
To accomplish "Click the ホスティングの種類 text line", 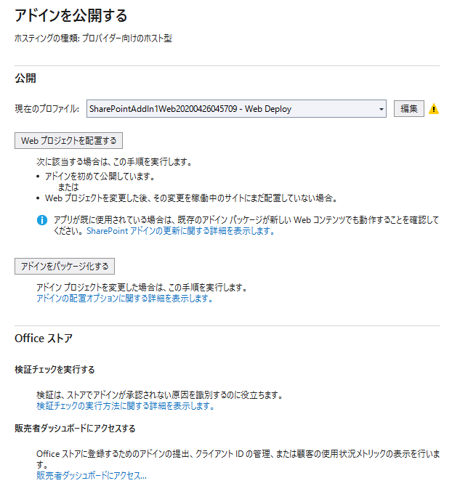I will 93,39.
